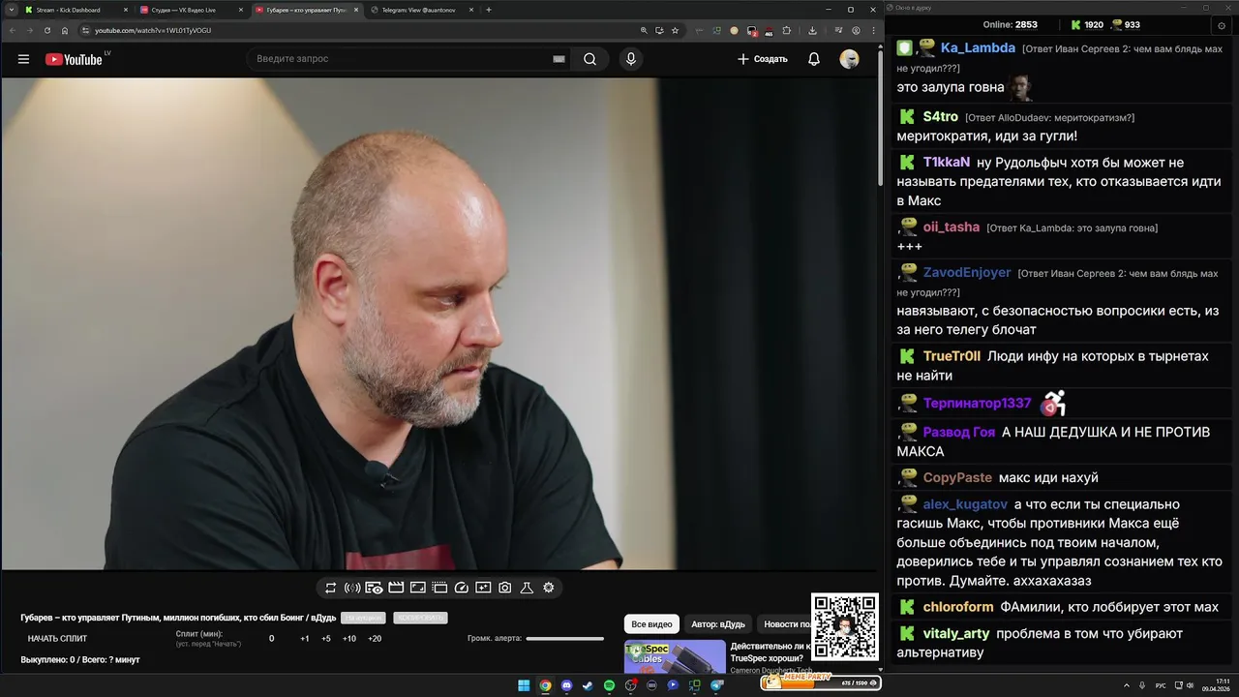Click the card with eye icon in toolbar

(x=374, y=588)
